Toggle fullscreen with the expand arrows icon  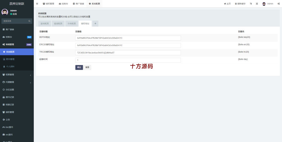click(x=257, y=4)
